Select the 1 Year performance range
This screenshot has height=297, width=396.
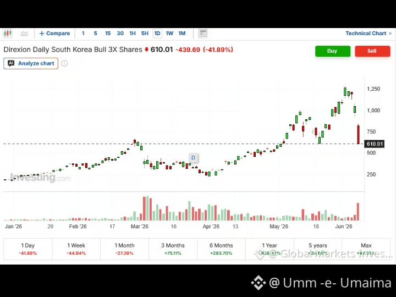[x=269, y=249]
